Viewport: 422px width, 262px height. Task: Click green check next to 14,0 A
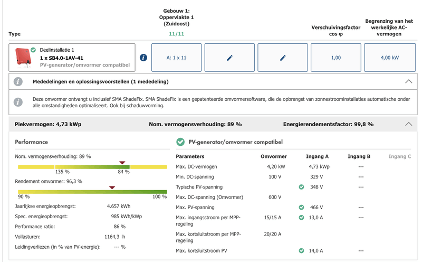[x=301, y=250]
